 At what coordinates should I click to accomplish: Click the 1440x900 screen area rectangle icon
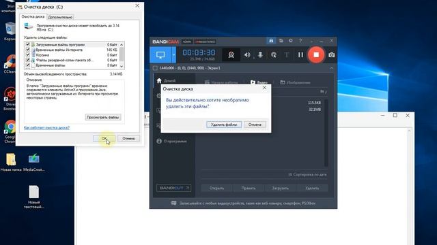coord(155,68)
